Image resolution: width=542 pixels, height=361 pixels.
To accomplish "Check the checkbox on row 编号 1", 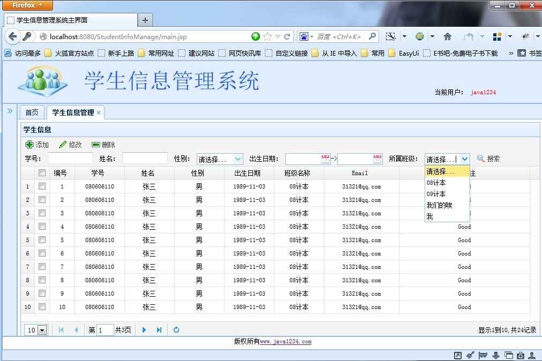I will pyautogui.click(x=42, y=186).
